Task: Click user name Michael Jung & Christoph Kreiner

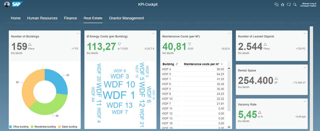Action: 308,4
